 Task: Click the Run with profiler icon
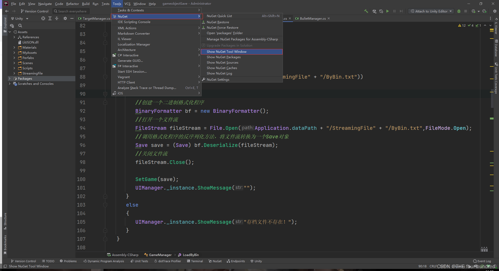pos(474,11)
